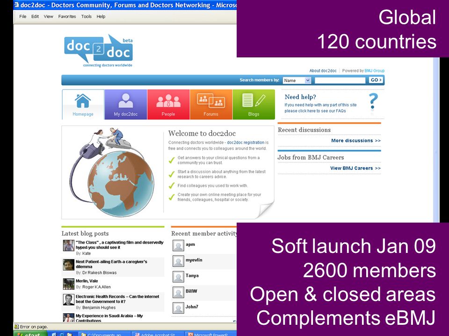Follow the doc2doc registration link
449x336 pixels.
click(246, 142)
